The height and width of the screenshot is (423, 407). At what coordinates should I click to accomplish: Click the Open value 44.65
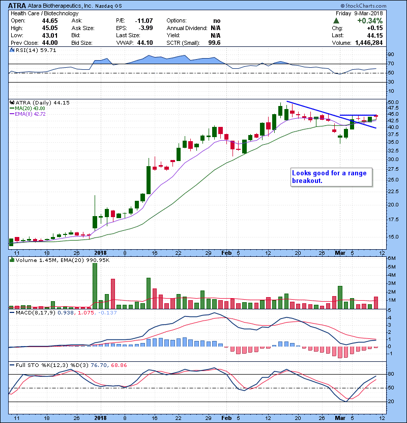[50, 21]
